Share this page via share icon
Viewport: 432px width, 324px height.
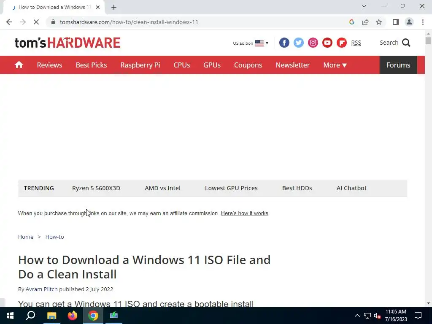[365, 22]
